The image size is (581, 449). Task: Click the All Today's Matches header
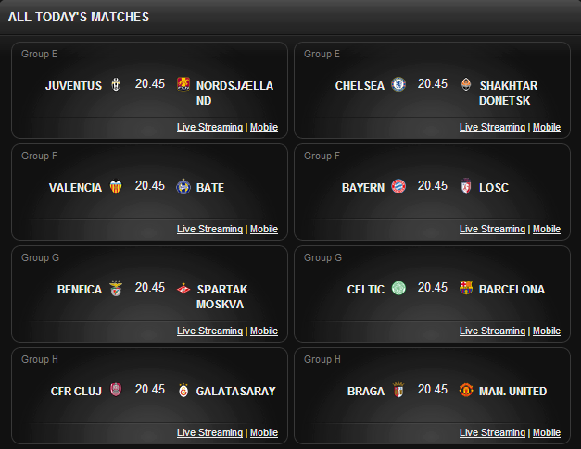coord(79,17)
